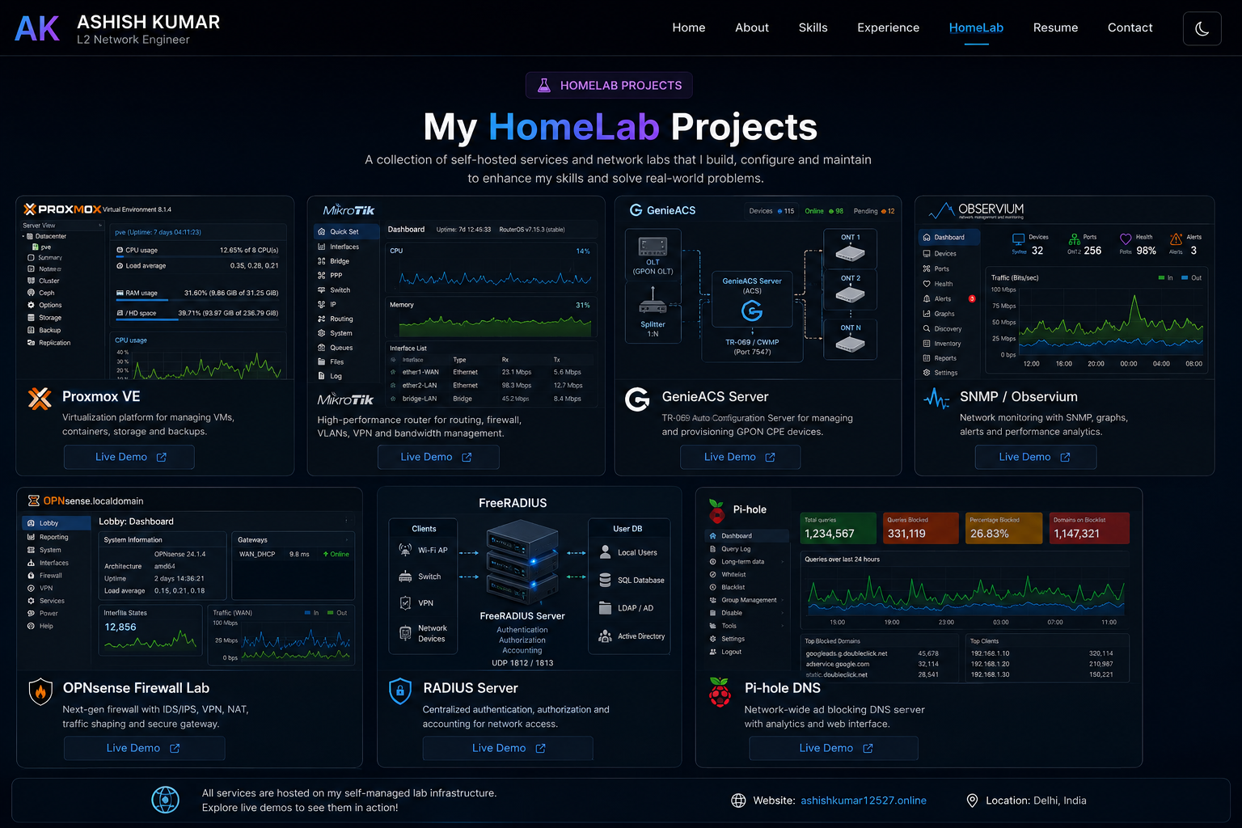Open SNMP / Observium Live Demo
Screen dimensions: 1242x828
[1036, 457]
